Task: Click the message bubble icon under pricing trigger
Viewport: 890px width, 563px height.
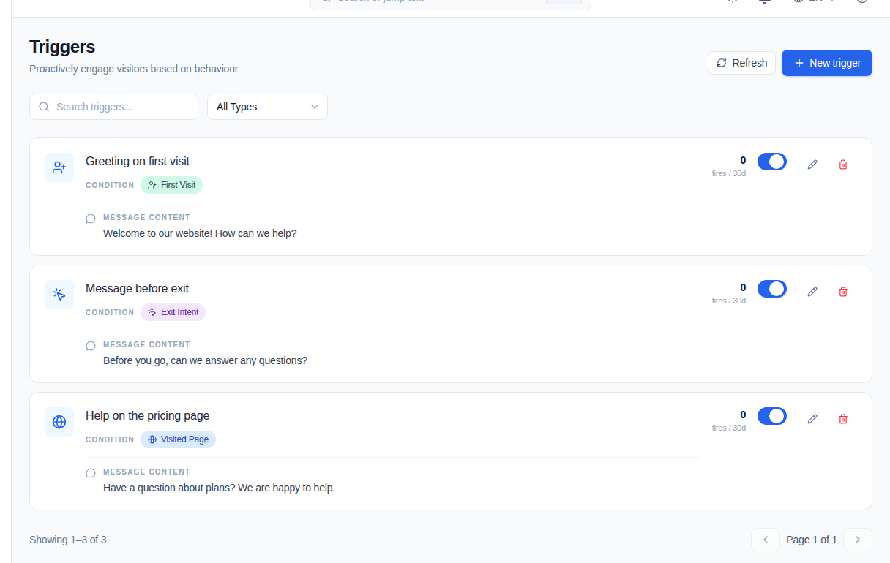Action: [91, 473]
